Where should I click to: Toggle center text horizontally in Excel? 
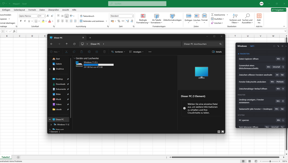pos(62,21)
